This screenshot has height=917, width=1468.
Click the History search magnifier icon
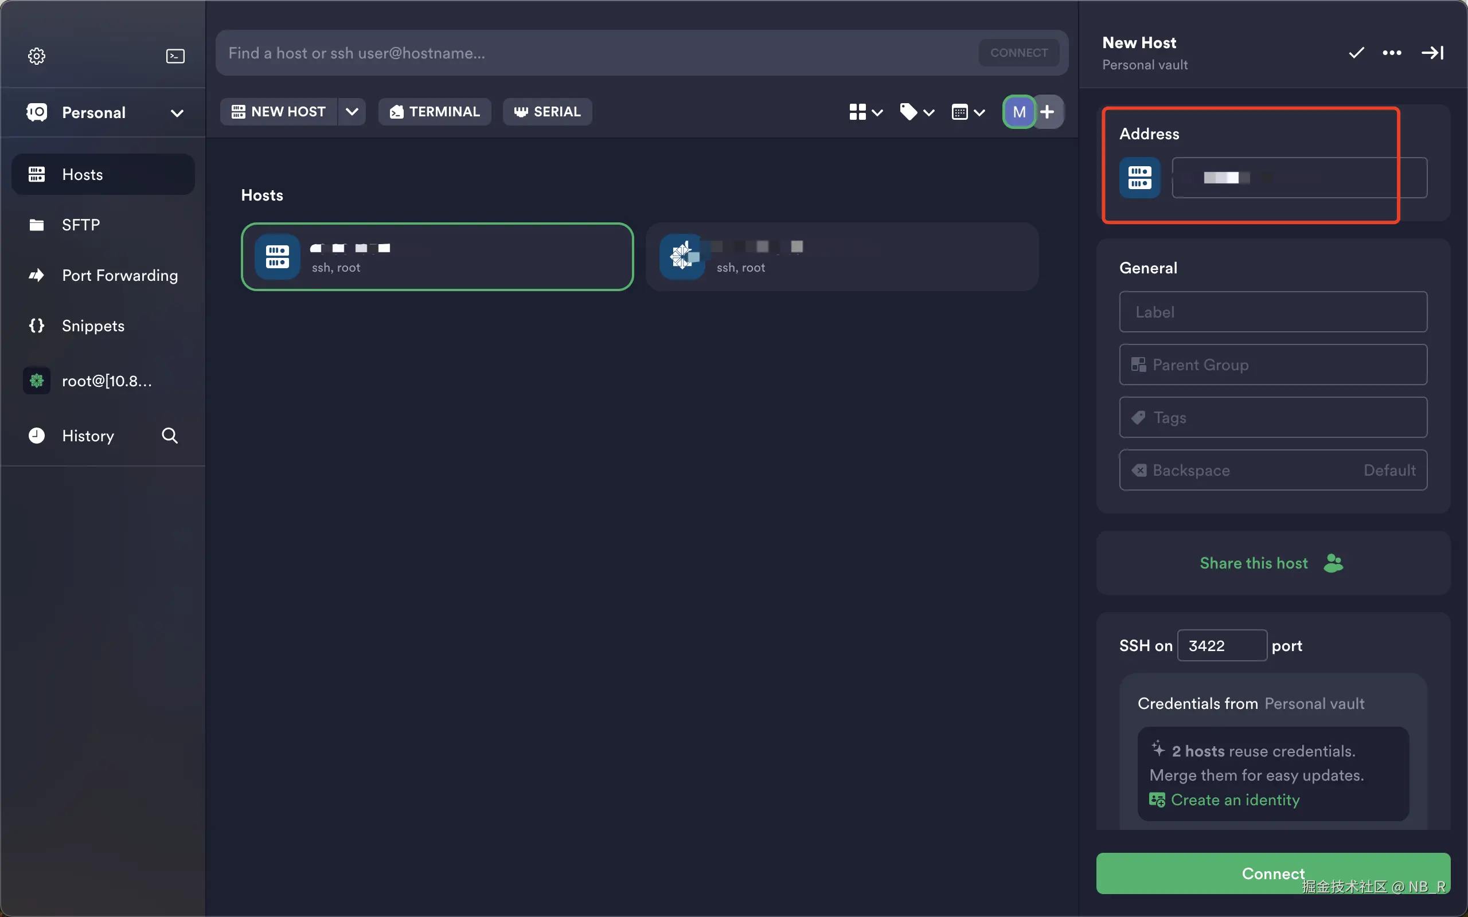[170, 436]
